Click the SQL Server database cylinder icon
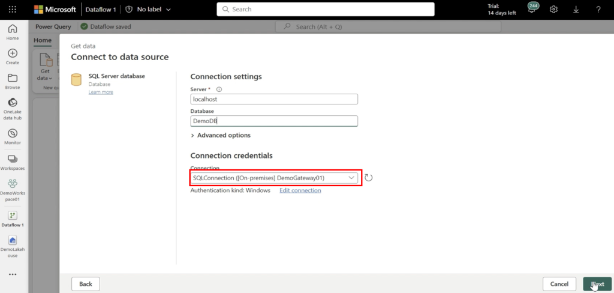This screenshot has width=614, height=293. [x=76, y=79]
